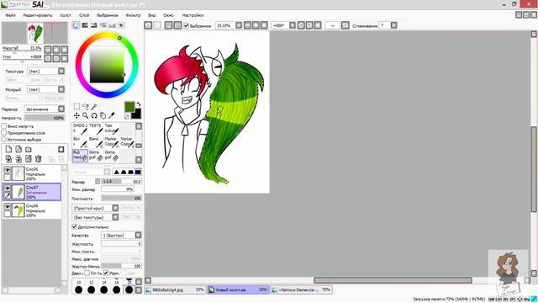Delete the selected layer with trash icon

[39, 158]
